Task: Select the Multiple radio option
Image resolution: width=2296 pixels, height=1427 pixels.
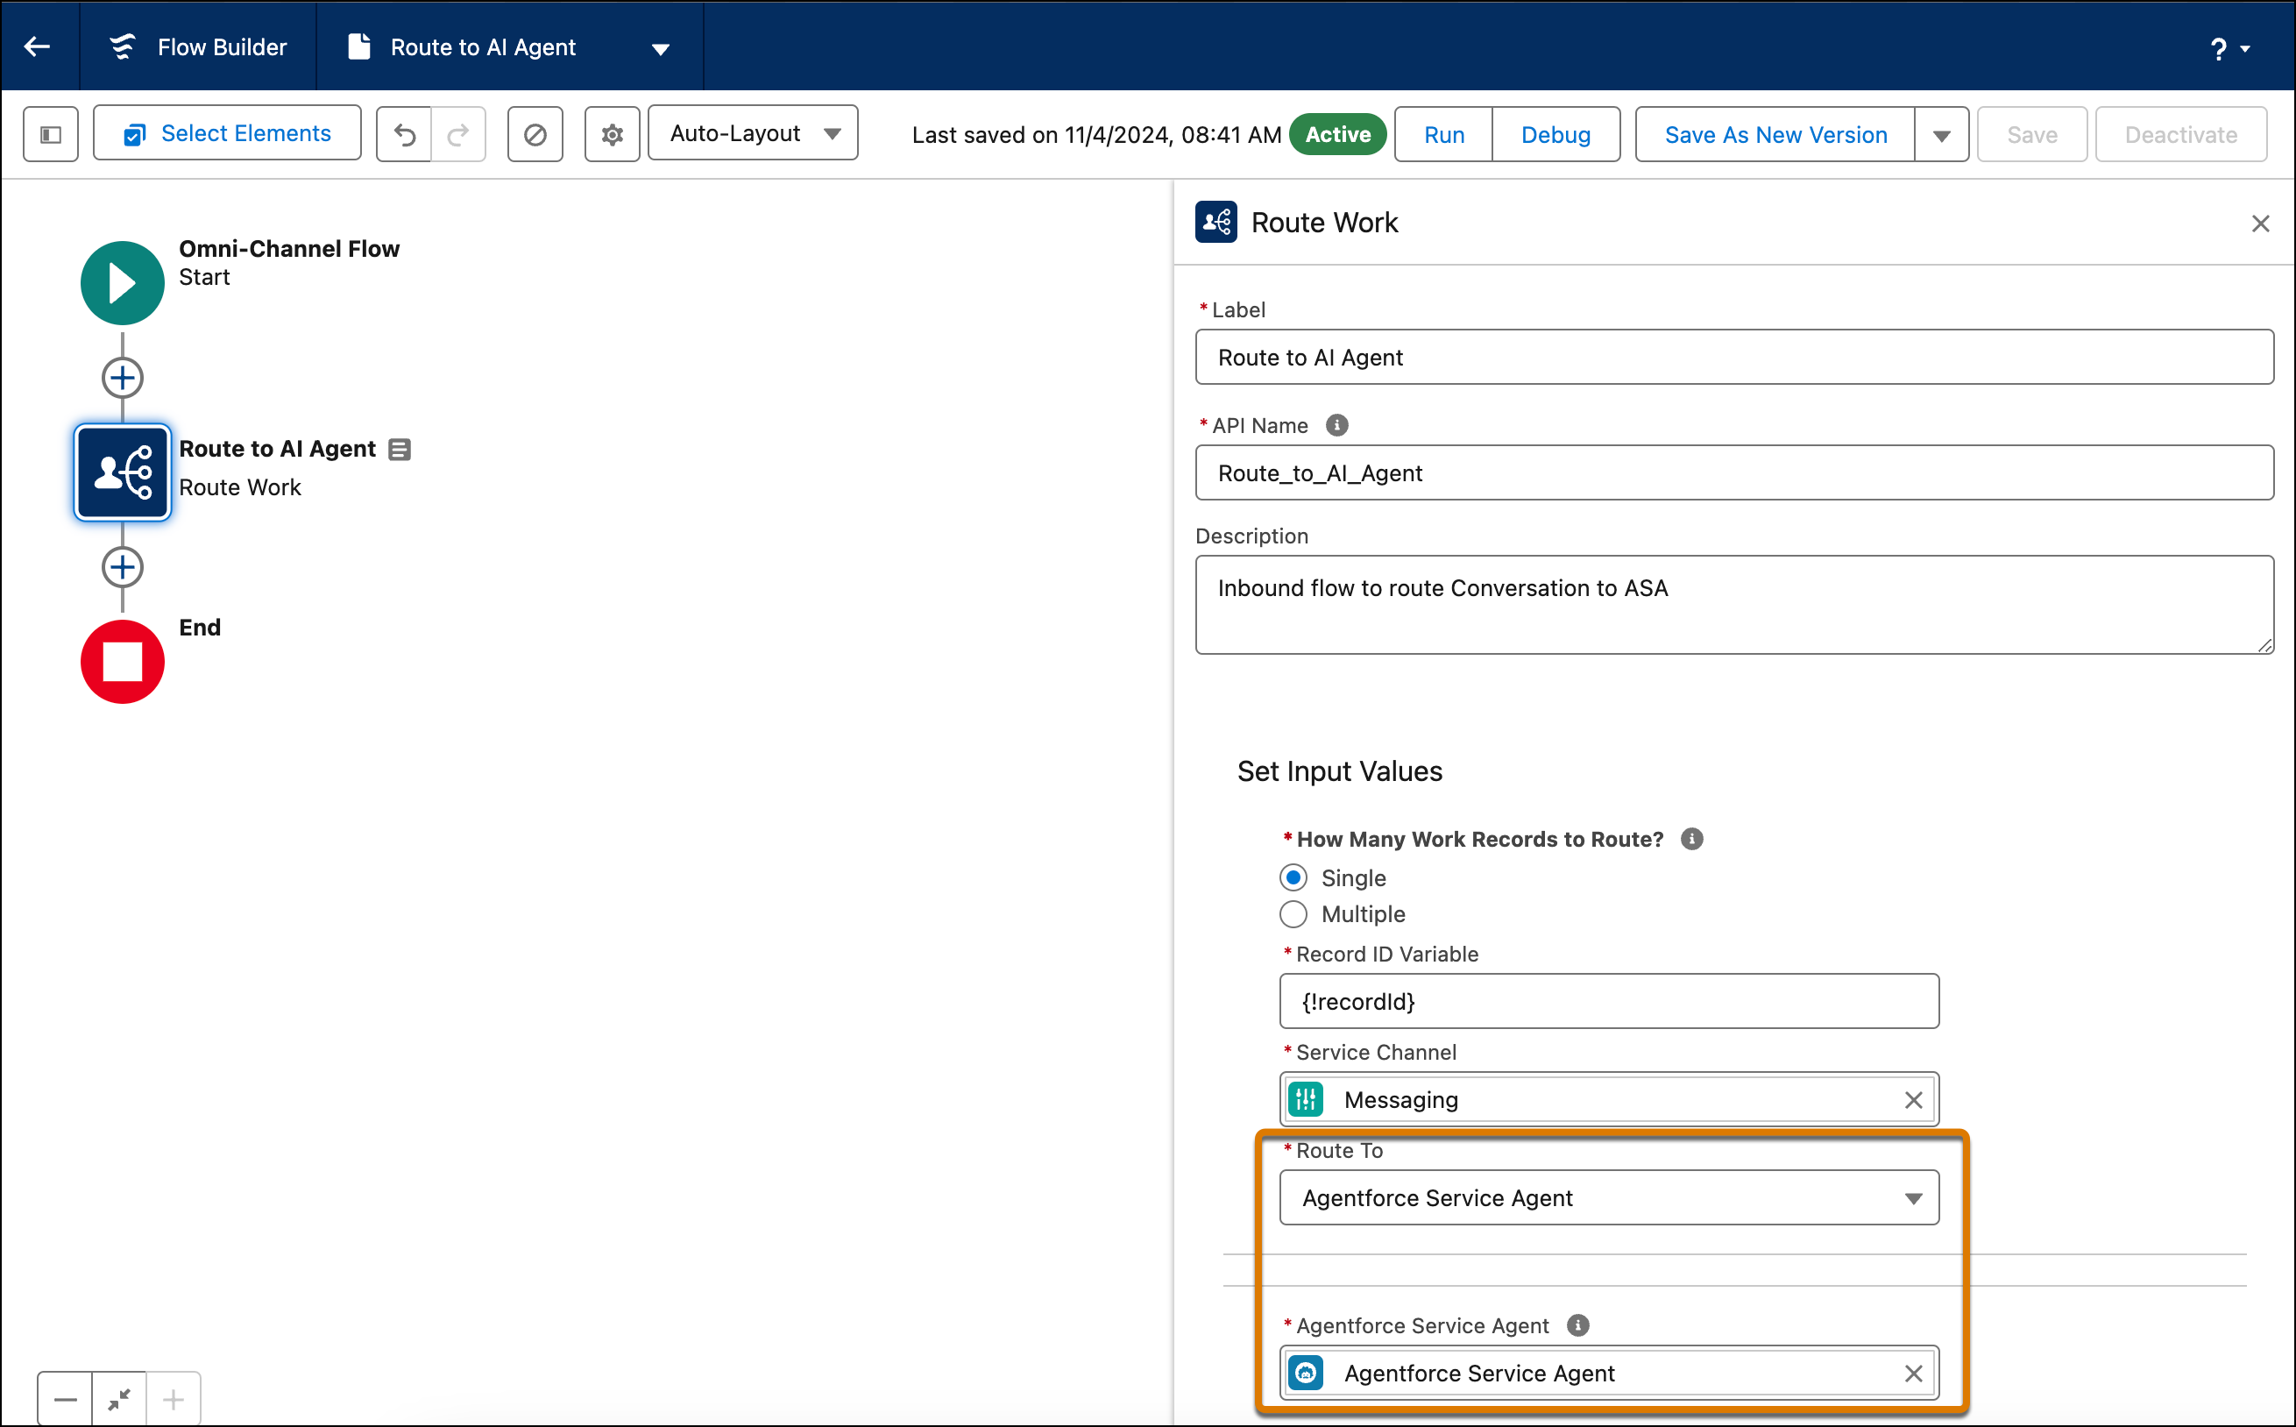Action: point(1293,913)
